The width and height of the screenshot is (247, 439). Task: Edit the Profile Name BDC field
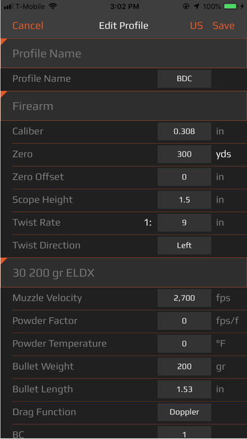(x=185, y=79)
